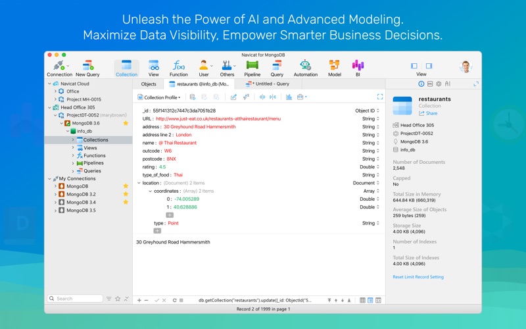526x329 pixels.
Task: Toggle the right info pane
Action: point(429,66)
